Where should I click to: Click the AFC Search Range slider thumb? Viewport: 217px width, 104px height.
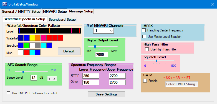(23, 72)
